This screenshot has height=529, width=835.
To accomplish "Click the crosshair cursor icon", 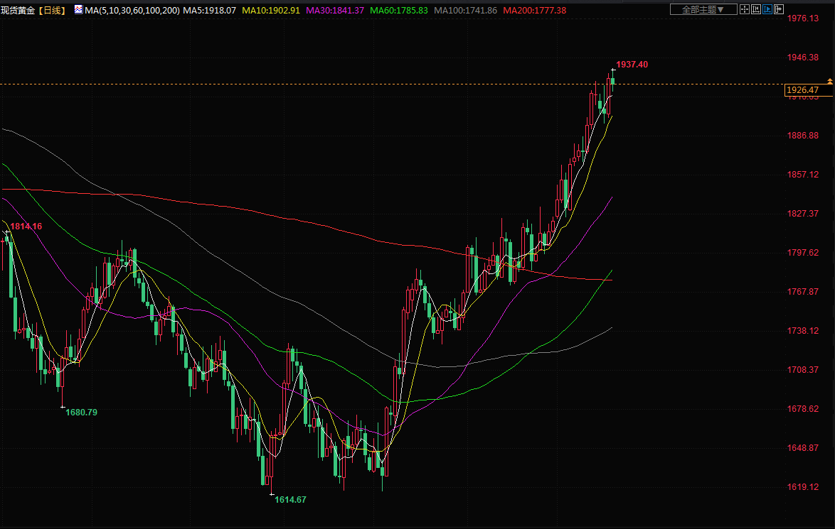I will (745, 9).
